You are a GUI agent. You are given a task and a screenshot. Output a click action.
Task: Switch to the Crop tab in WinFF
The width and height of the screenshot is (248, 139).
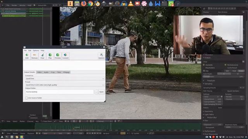[x=53, y=72]
